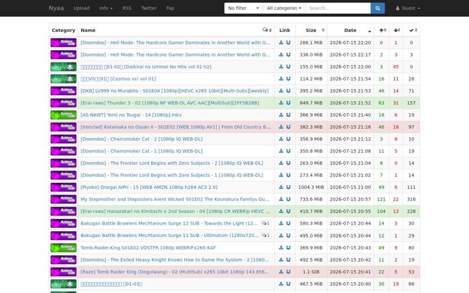Sort torrents by seeders up-arrow column

click(x=381, y=30)
